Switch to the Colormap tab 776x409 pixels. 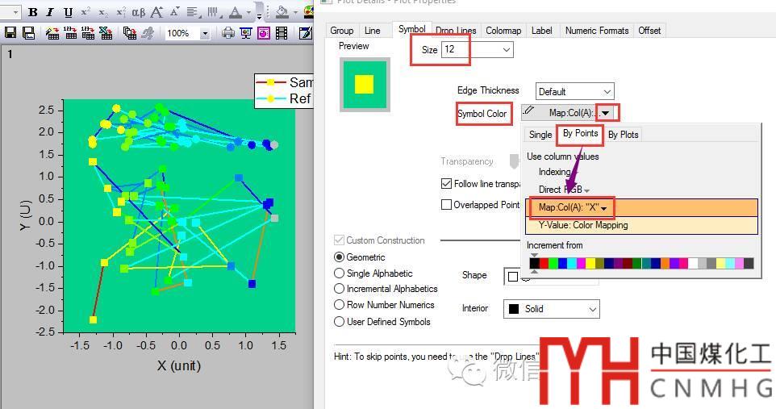tap(503, 31)
